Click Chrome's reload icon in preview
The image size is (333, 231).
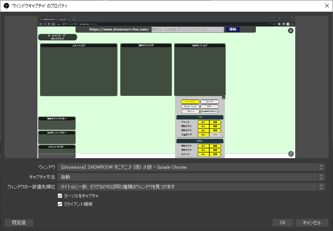point(49,24)
